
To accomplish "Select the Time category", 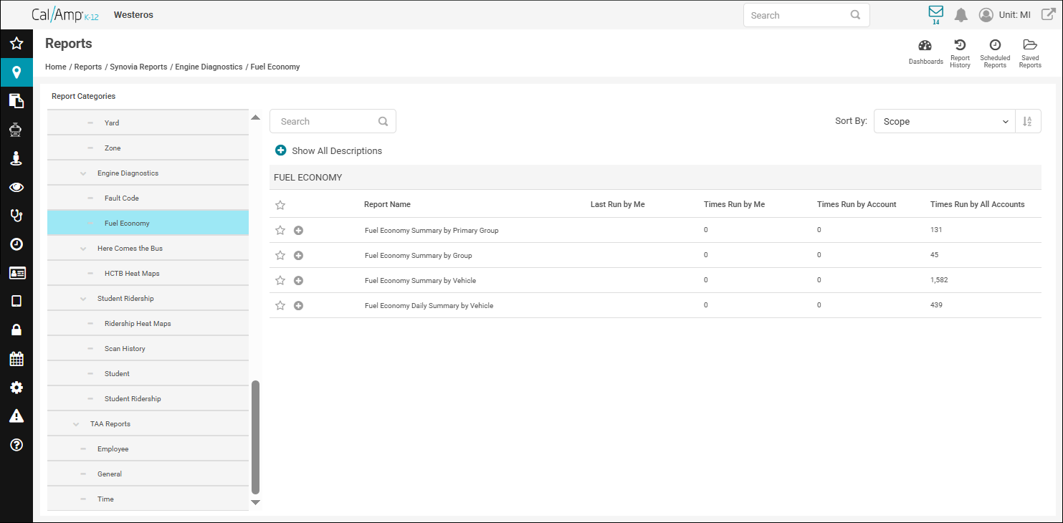I will (x=148, y=499).
